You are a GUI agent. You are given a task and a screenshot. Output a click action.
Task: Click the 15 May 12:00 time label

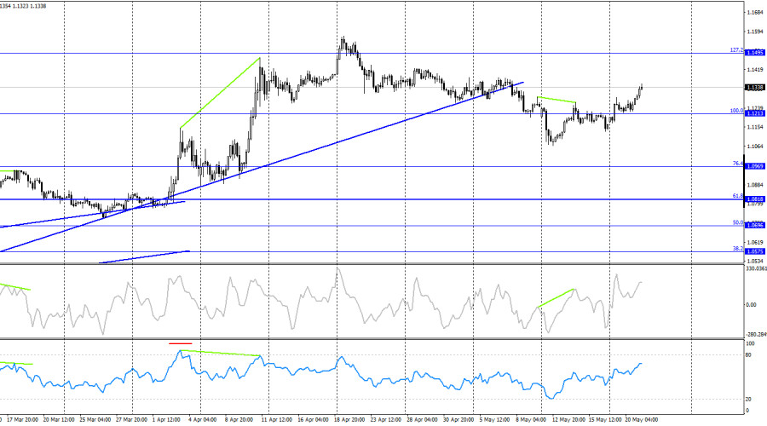pos(605,420)
